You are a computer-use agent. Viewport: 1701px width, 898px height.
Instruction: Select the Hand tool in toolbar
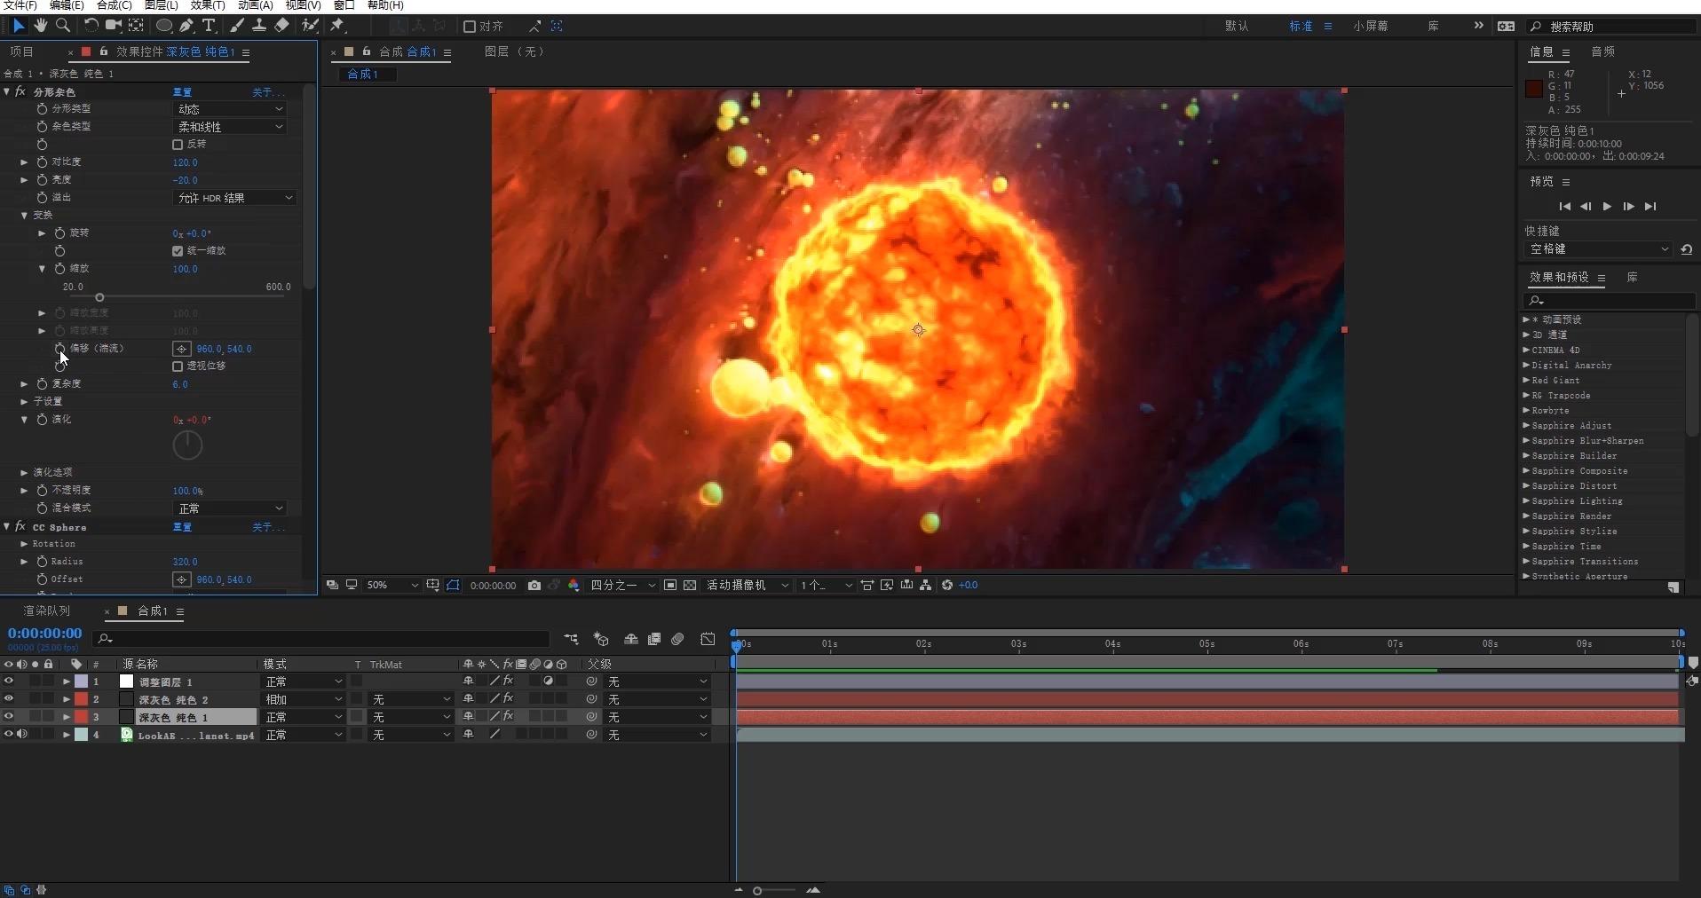[x=41, y=26]
